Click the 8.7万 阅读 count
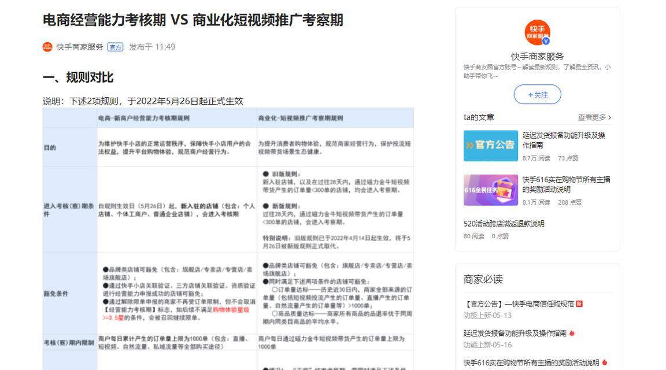 [x=536, y=158]
